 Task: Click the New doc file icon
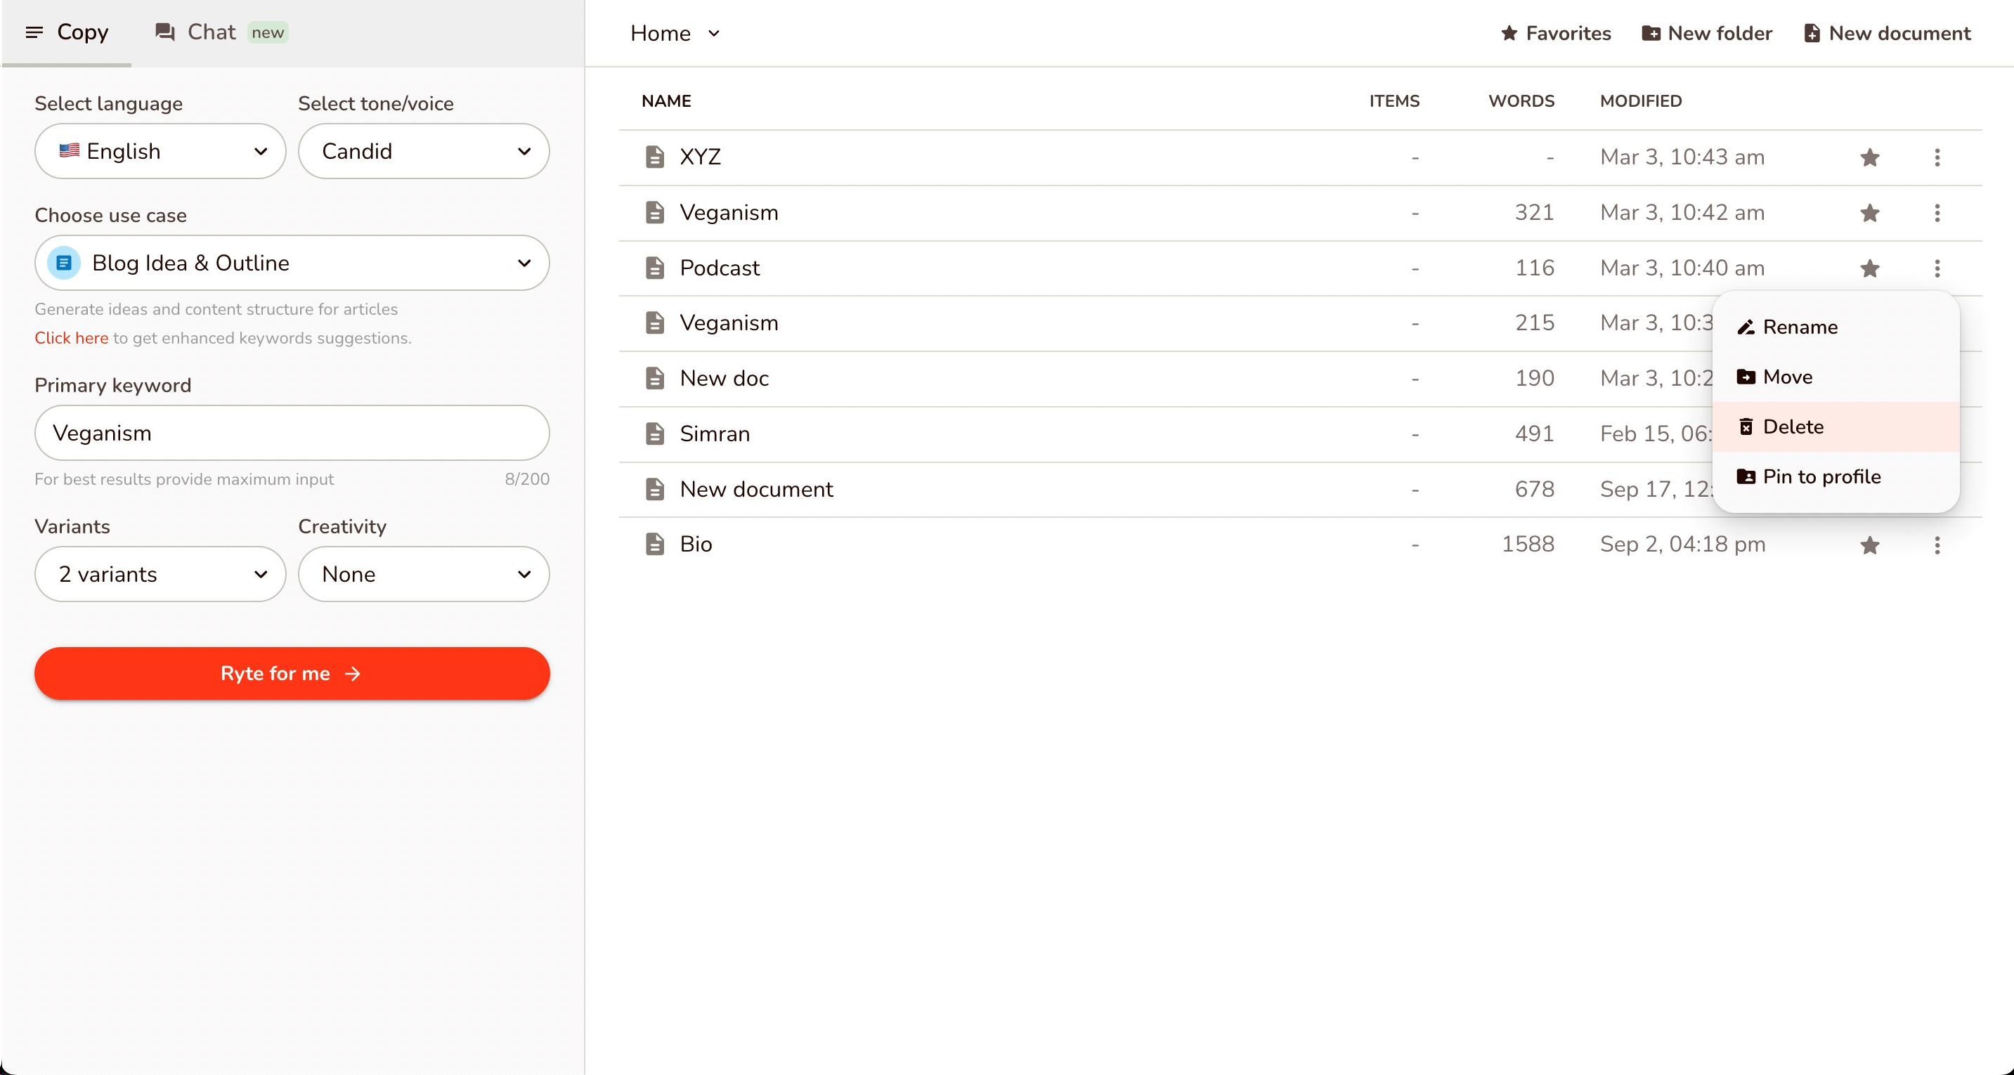[x=654, y=379]
